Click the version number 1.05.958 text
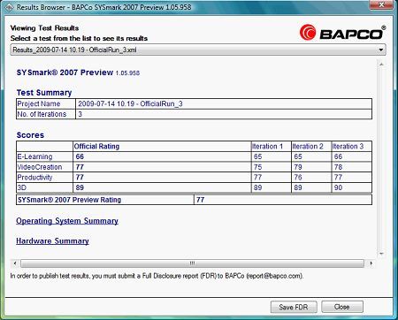The width and height of the screenshot is (398, 320). click(127, 73)
